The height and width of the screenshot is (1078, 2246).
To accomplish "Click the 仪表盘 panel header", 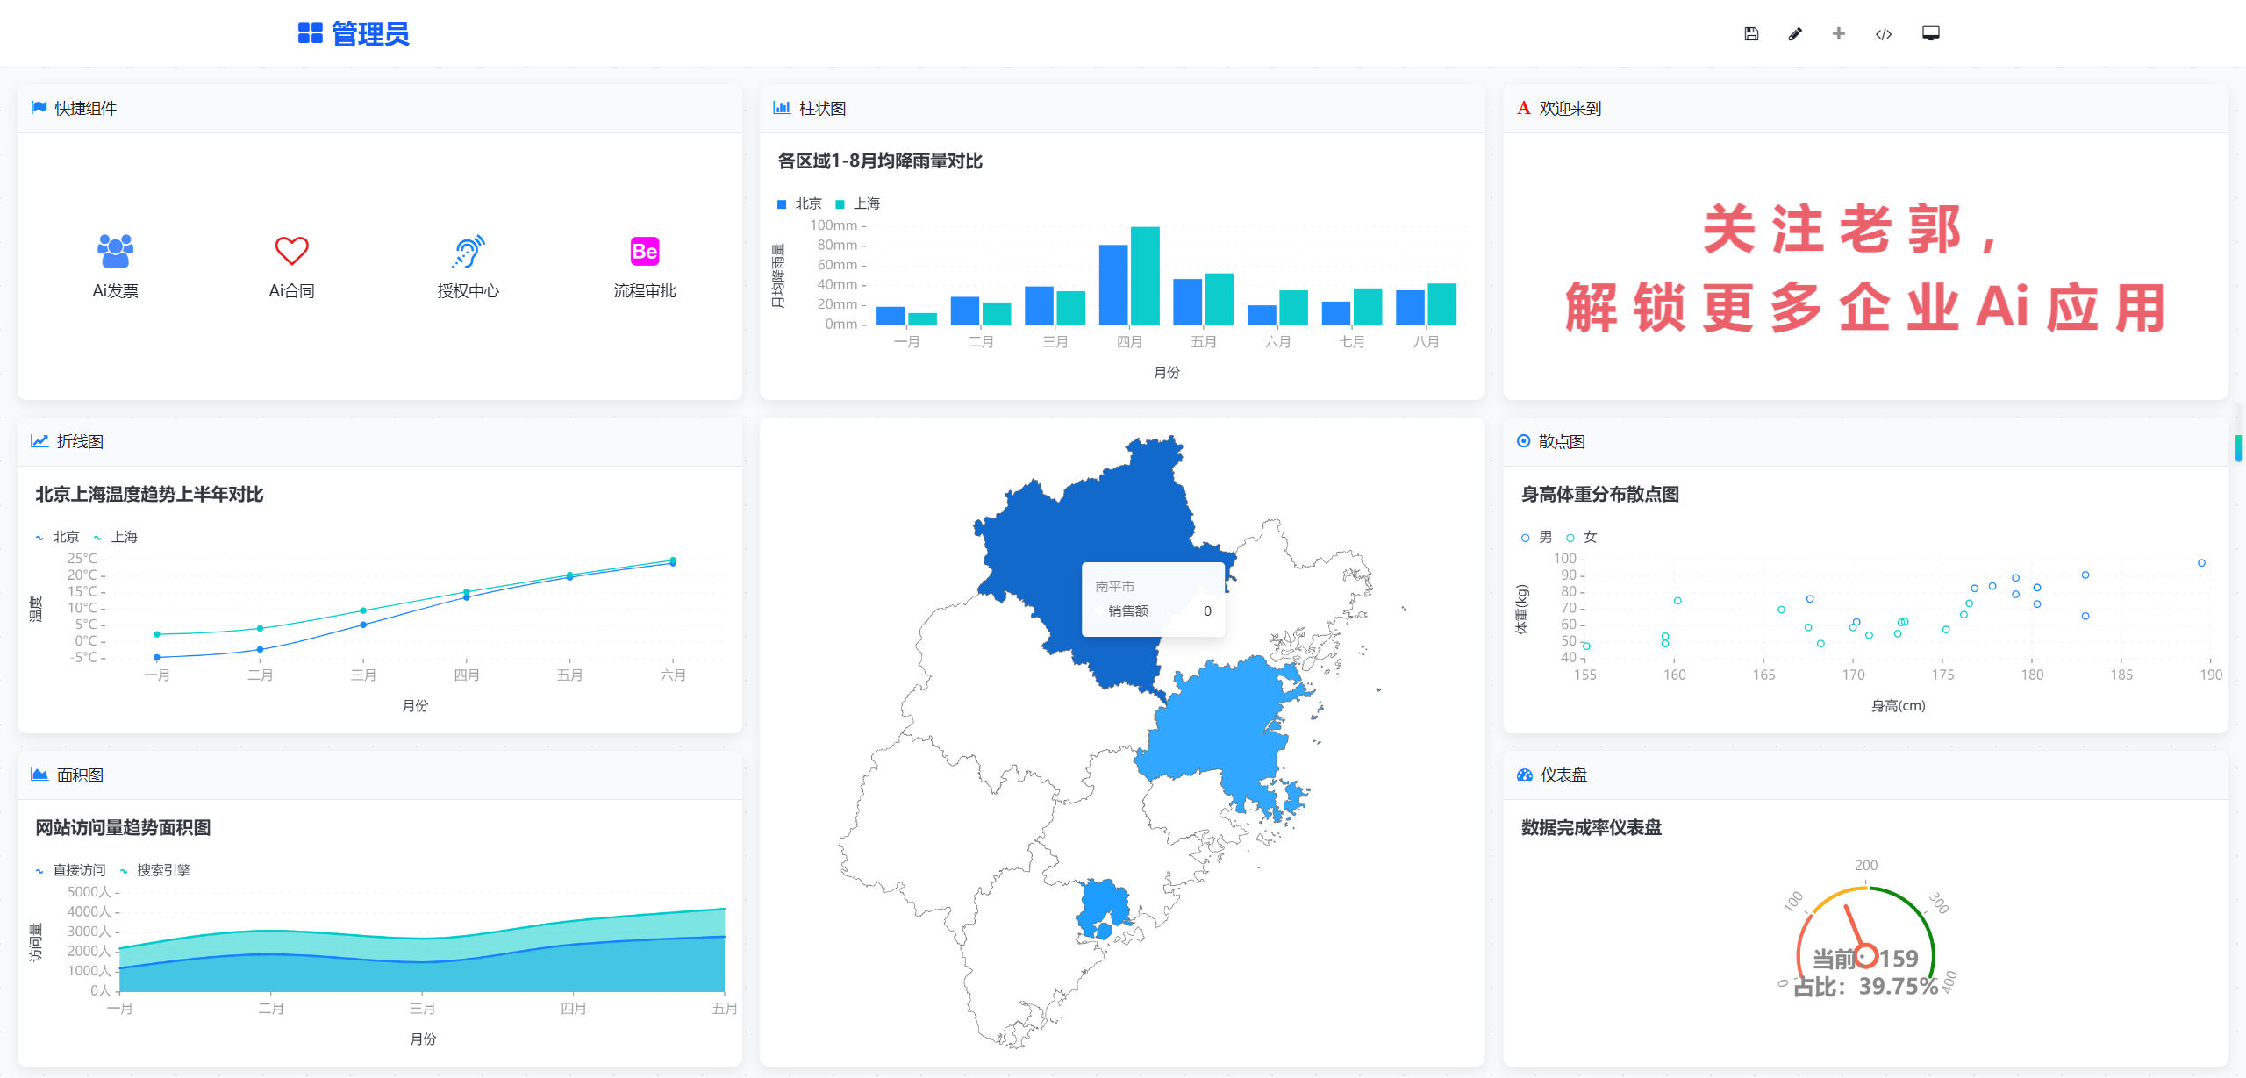I will [x=1563, y=775].
